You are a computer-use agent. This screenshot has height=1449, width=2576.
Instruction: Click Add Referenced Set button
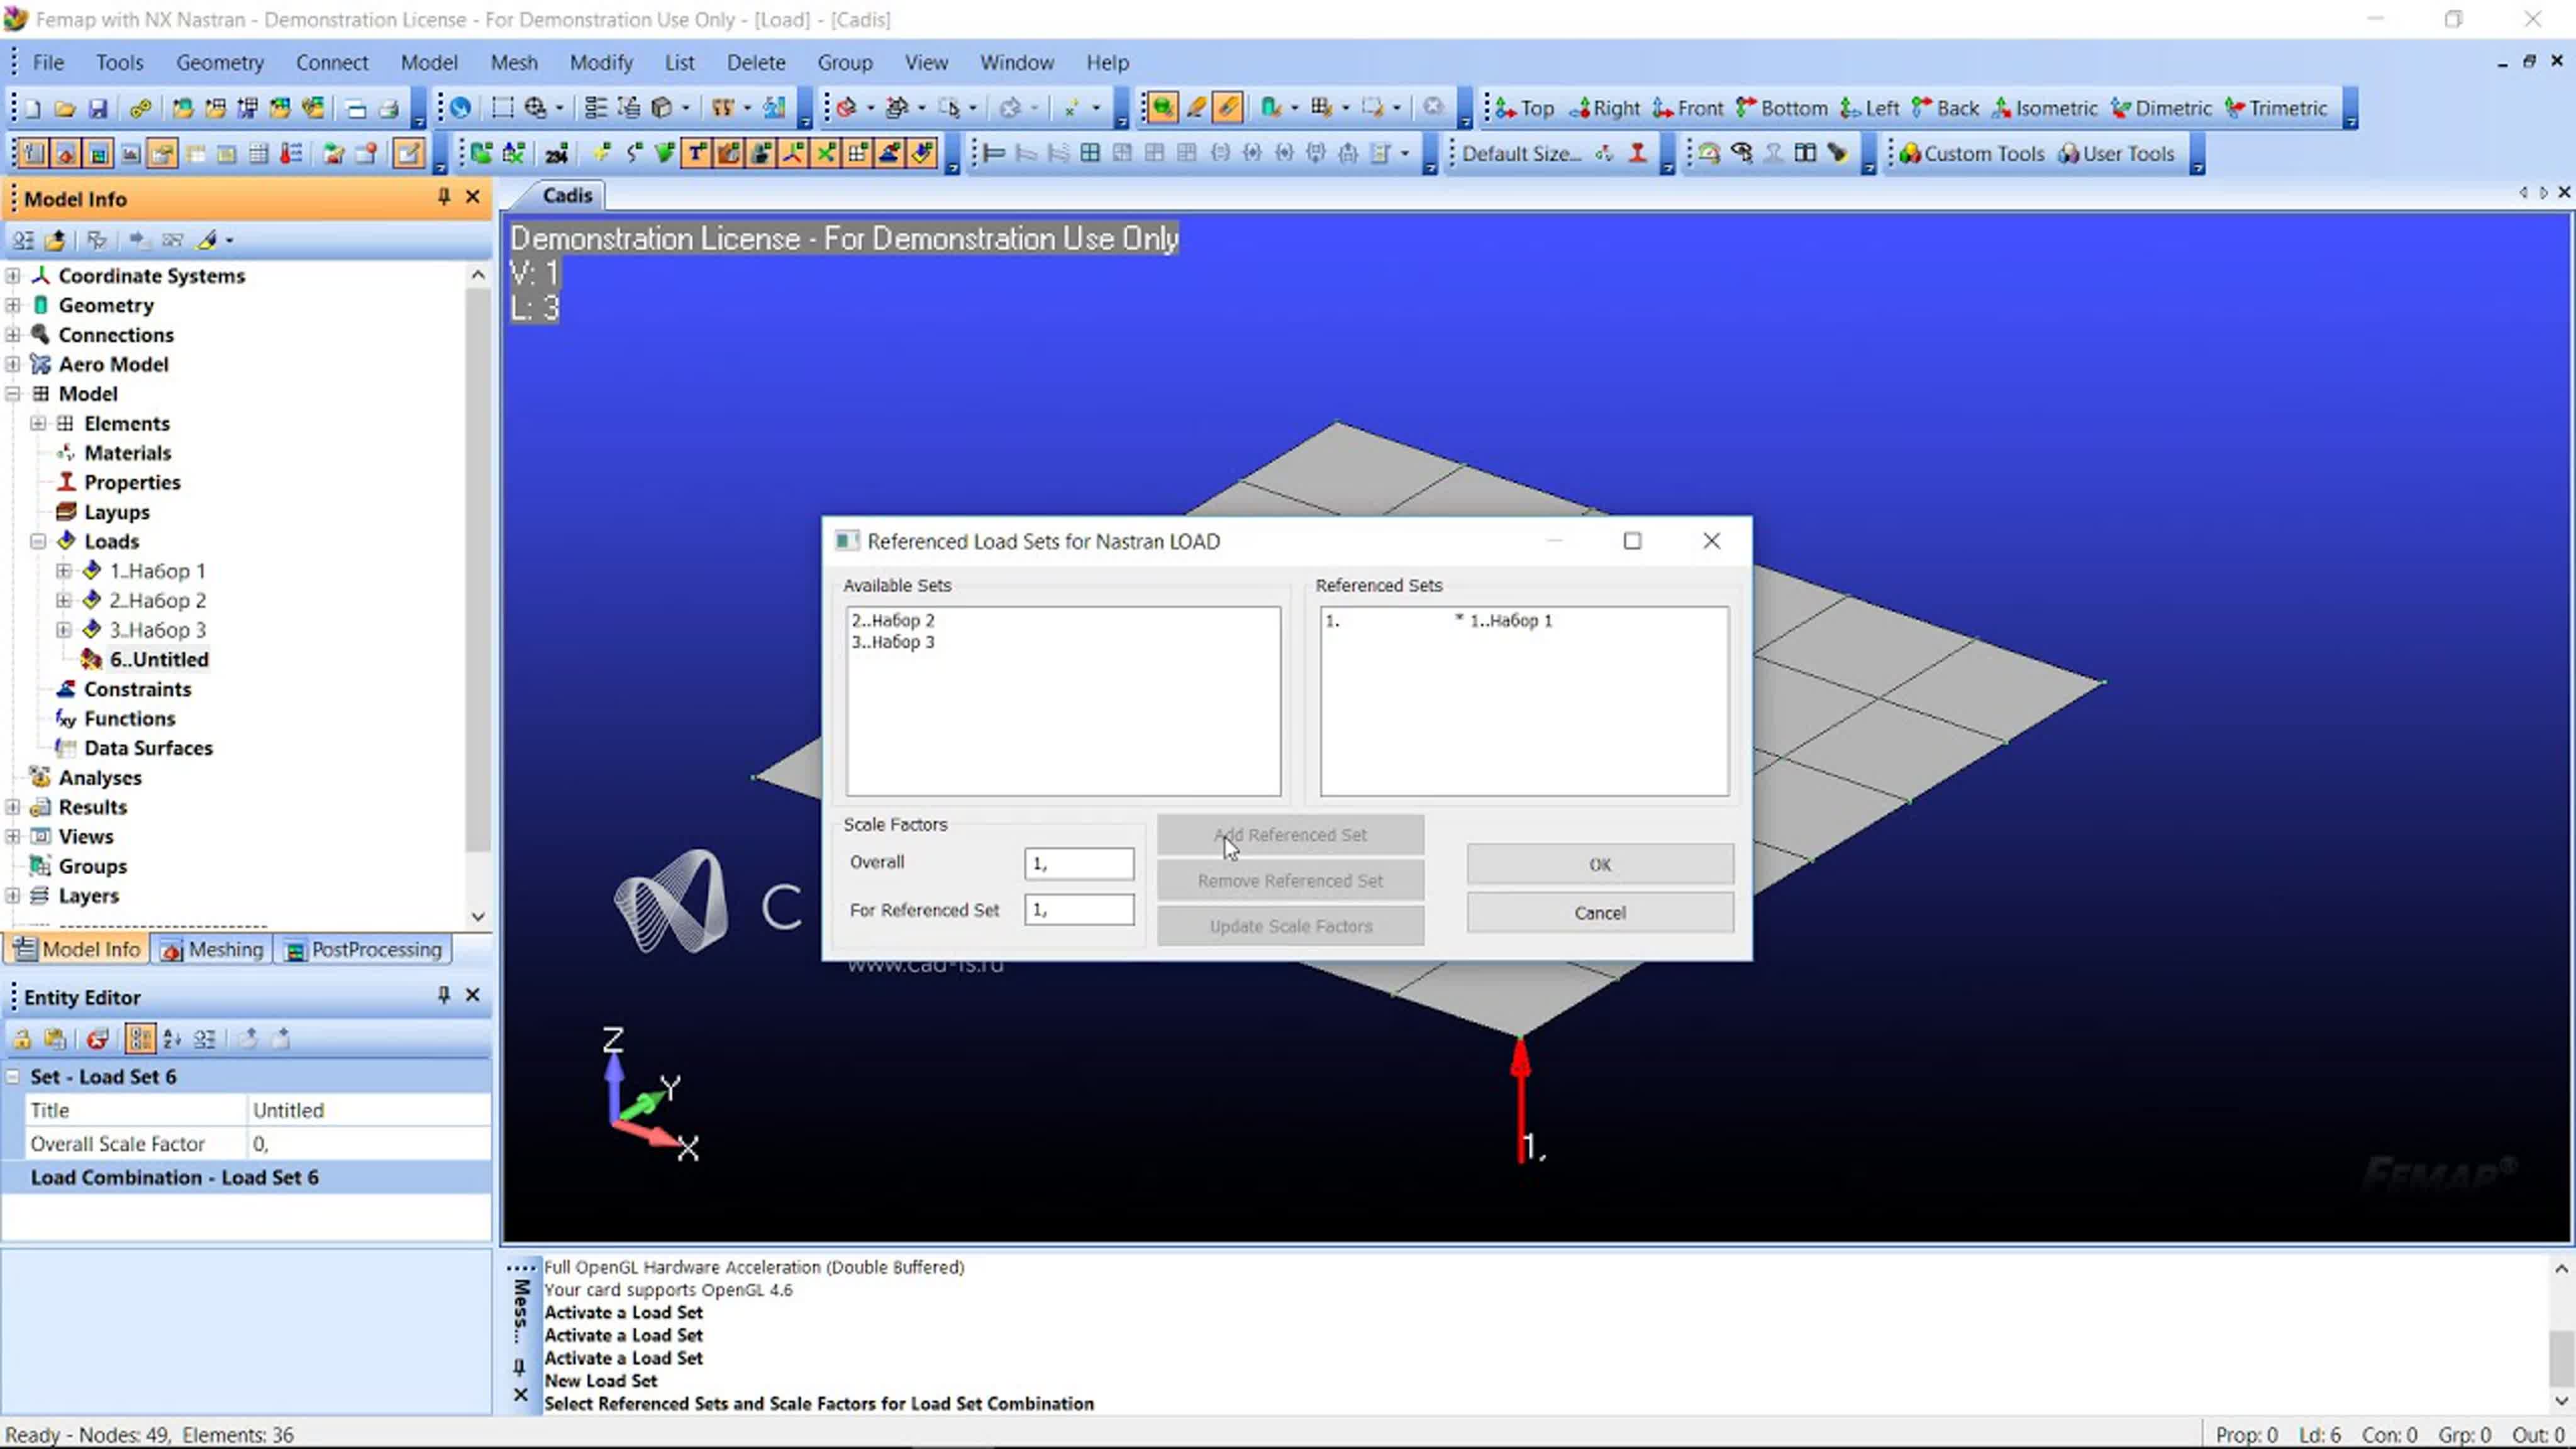1290,835
